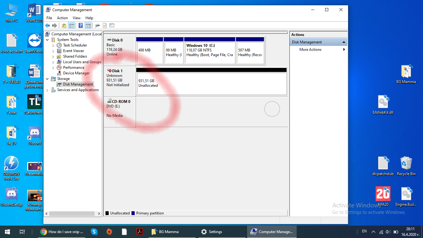Viewport: 423px width, 238px height.
Task: Toggle the Show/Hide Action Pane button
Action: (x=88, y=25)
